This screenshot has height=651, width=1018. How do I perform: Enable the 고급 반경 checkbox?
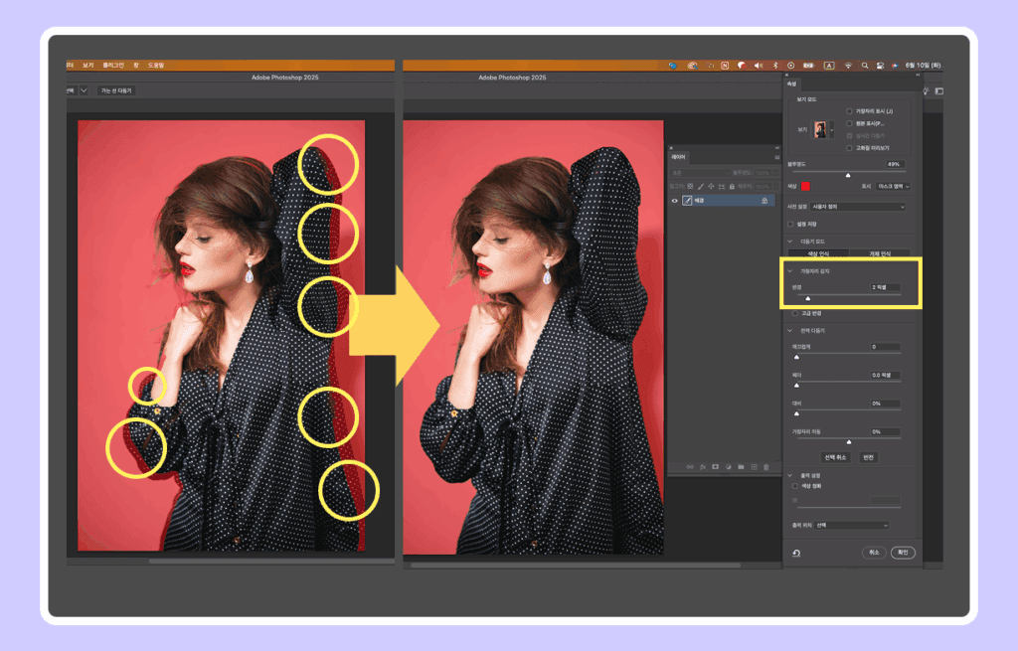click(x=794, y=313)
